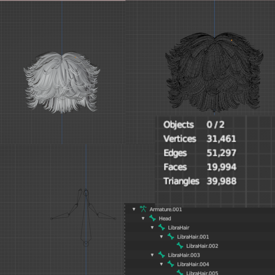Viewport: 275px width, 275px height.
Task: Click the bone icon beside LibraHair.004
Action: 171,264
